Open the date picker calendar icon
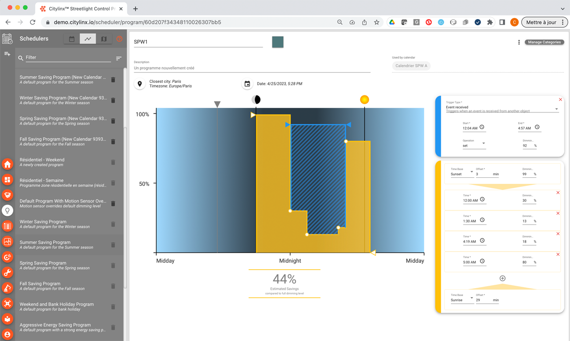 (247, 84)
